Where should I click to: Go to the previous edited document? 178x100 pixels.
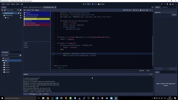pyautogui.click(x=150, y=10)
